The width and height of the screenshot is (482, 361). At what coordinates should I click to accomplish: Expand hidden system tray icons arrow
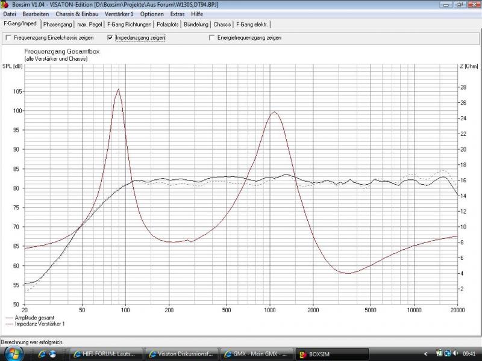point(426,354)
